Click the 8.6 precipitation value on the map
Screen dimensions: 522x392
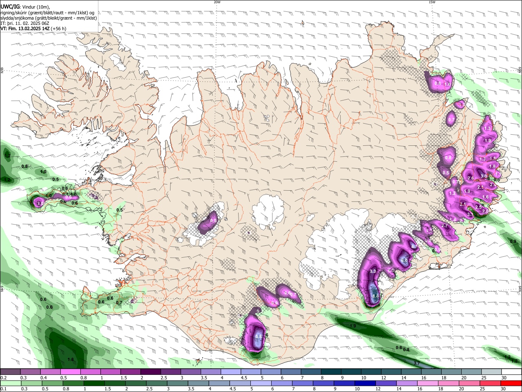376,296
